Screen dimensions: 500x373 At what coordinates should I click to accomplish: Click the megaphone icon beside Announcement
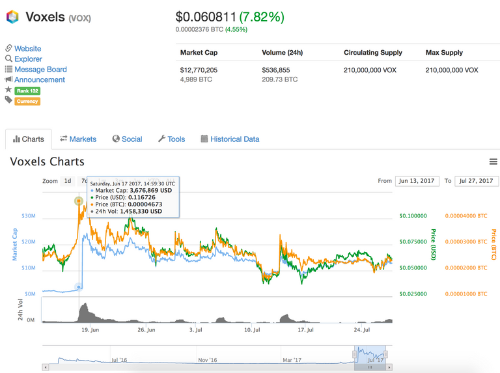point(8,79)
